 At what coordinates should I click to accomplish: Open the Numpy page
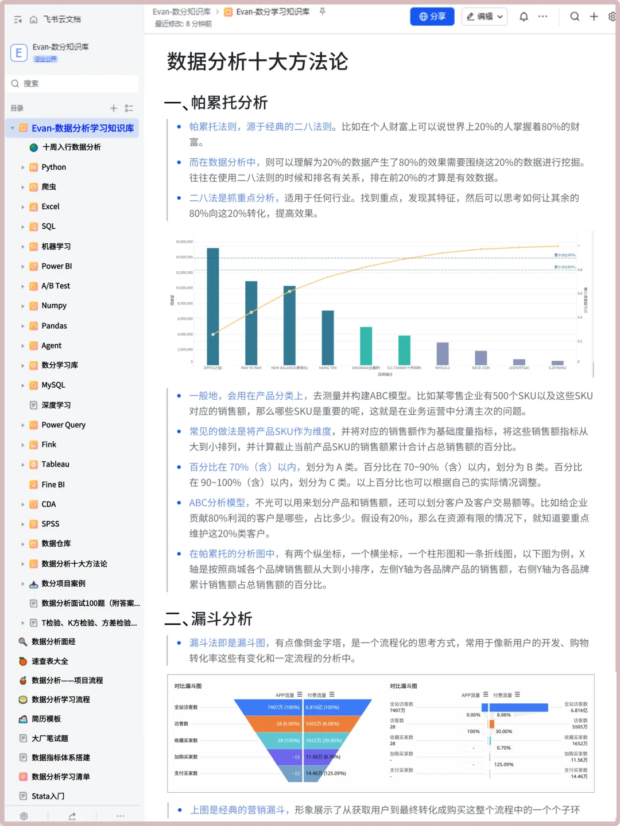pos(54,306)
